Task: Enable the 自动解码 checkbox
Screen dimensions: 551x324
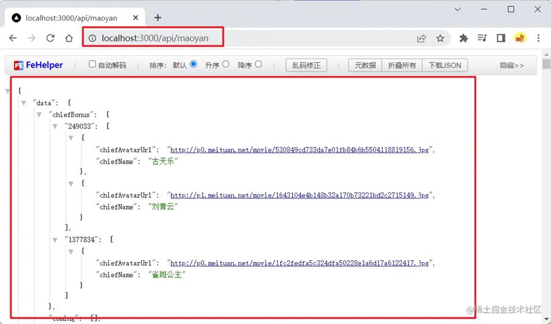Action: click(x=92, y=64)
